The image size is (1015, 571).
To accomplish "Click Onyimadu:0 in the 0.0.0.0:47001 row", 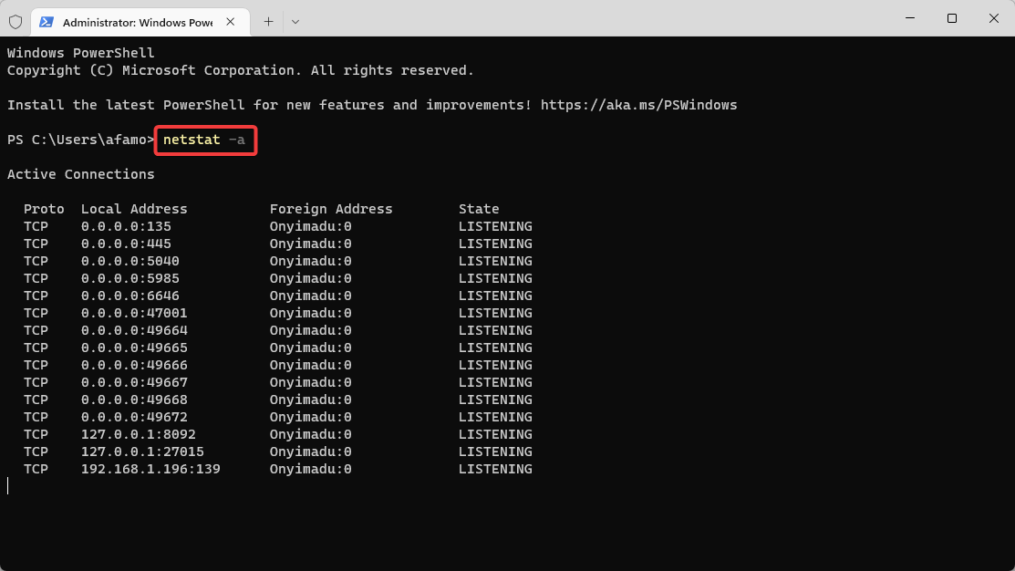I will (311, 314).
